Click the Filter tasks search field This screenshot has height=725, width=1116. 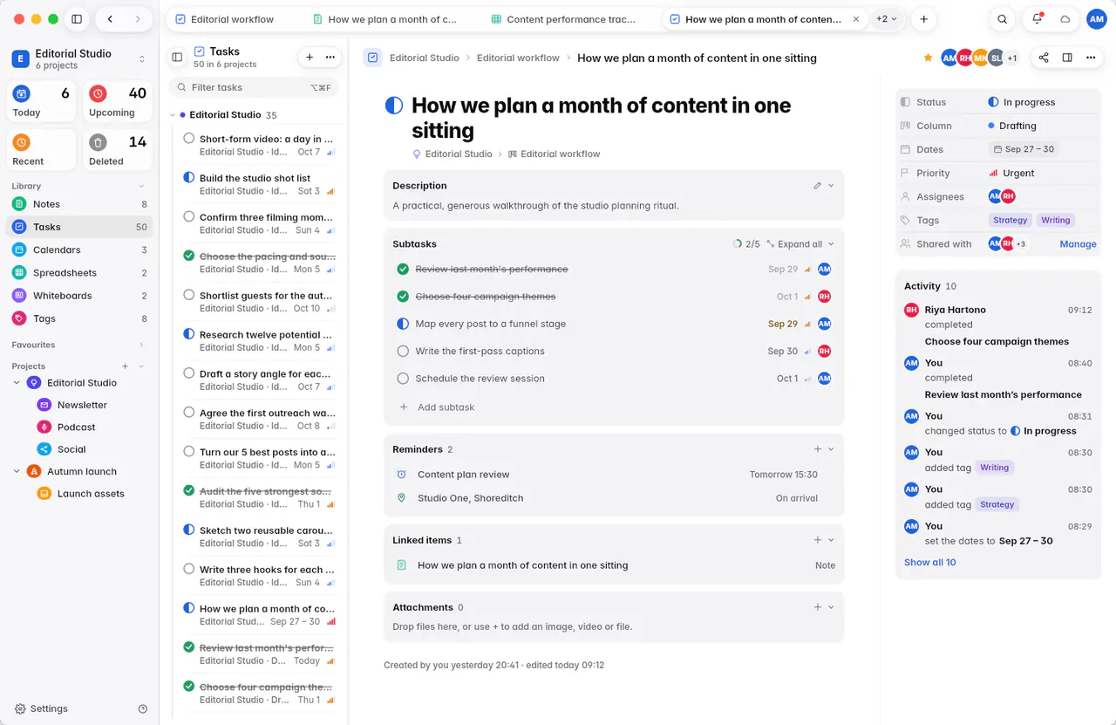coord(253,87)
